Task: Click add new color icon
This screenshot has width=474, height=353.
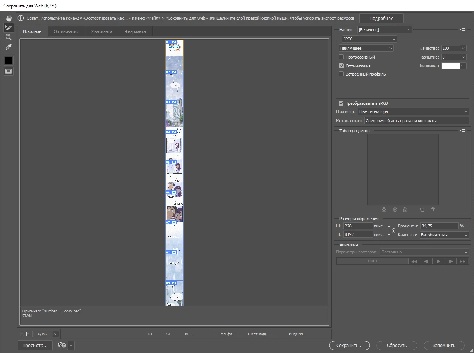Action: pos(422,210)
